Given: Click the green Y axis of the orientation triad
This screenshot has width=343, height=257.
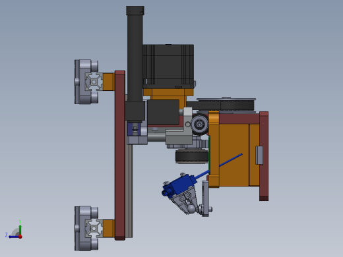Looking at the screenshot, I should point(20,229).
